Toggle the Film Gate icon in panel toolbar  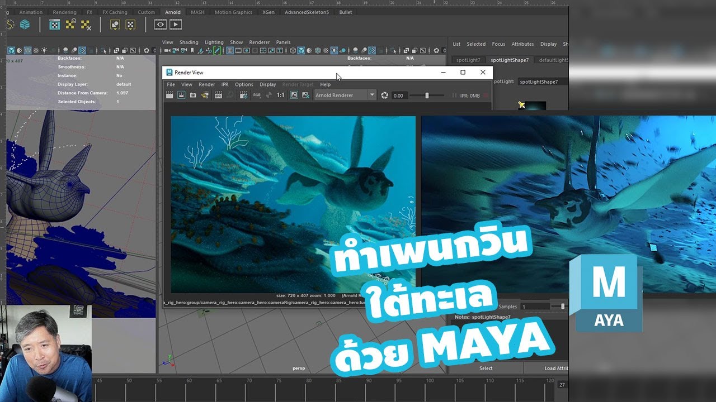click(x=238, y=50)
